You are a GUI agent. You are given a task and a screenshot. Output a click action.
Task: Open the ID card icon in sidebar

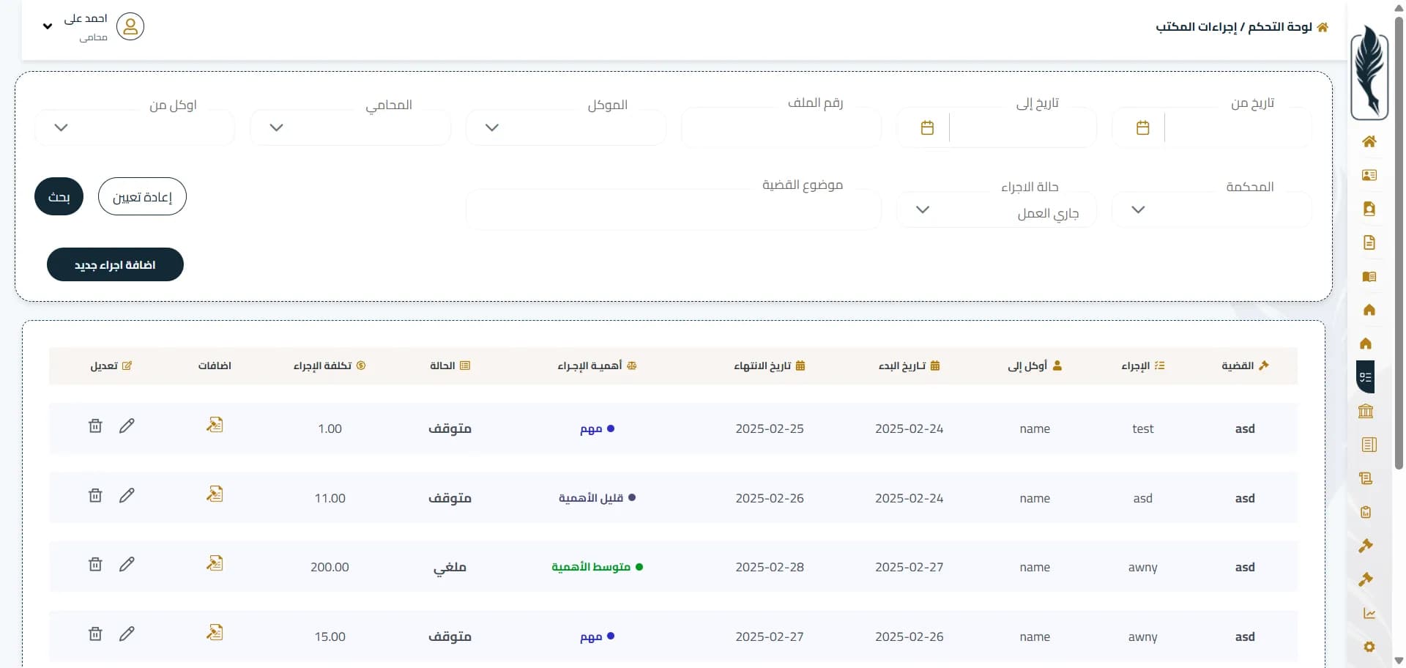pos(1369,175)
